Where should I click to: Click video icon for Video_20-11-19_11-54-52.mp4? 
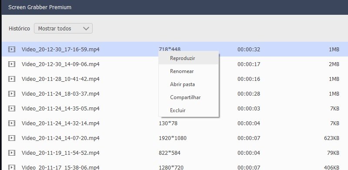coord(12,153)
